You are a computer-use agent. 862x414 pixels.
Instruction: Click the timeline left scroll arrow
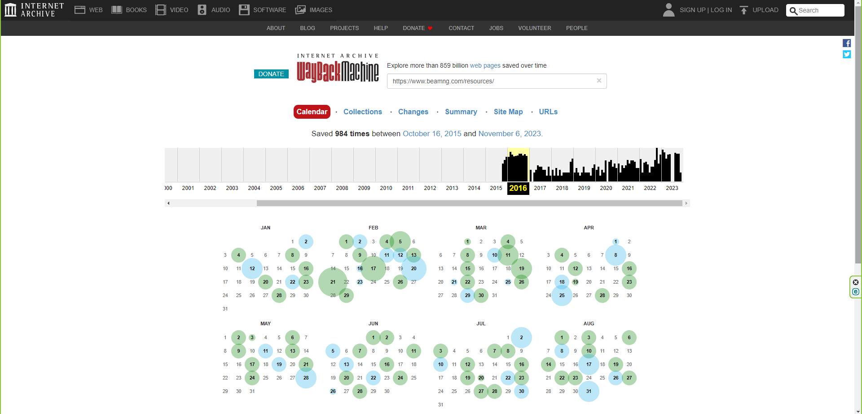pos(168,203)
